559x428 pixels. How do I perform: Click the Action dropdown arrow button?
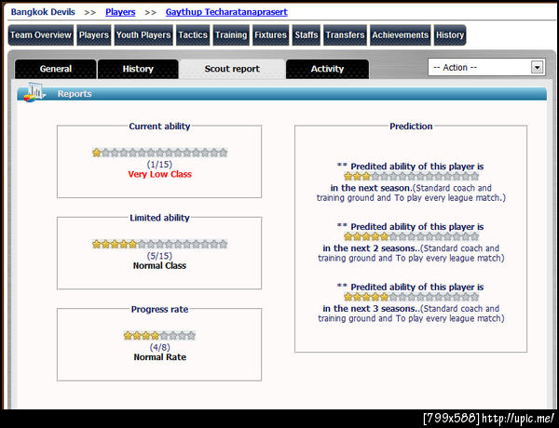point(537,67)
